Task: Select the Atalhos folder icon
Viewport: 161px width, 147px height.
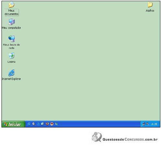Action: coord(150,5)
